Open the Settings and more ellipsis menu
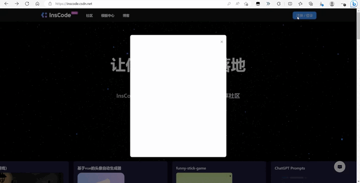 tap(343, 4)
